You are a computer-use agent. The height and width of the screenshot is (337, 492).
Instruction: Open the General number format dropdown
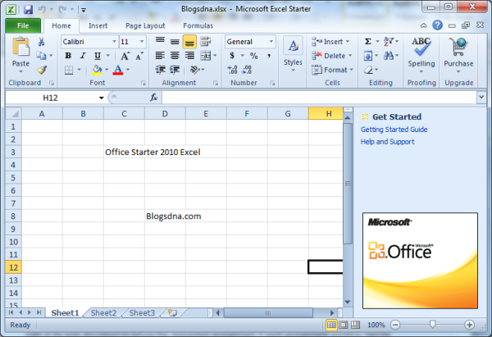[x=271, y=42]
